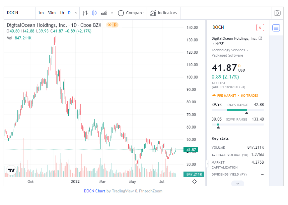Screen dimensions: 288x205
Task: Click the 30.05 52-week low value
Action: click(217, 119)
